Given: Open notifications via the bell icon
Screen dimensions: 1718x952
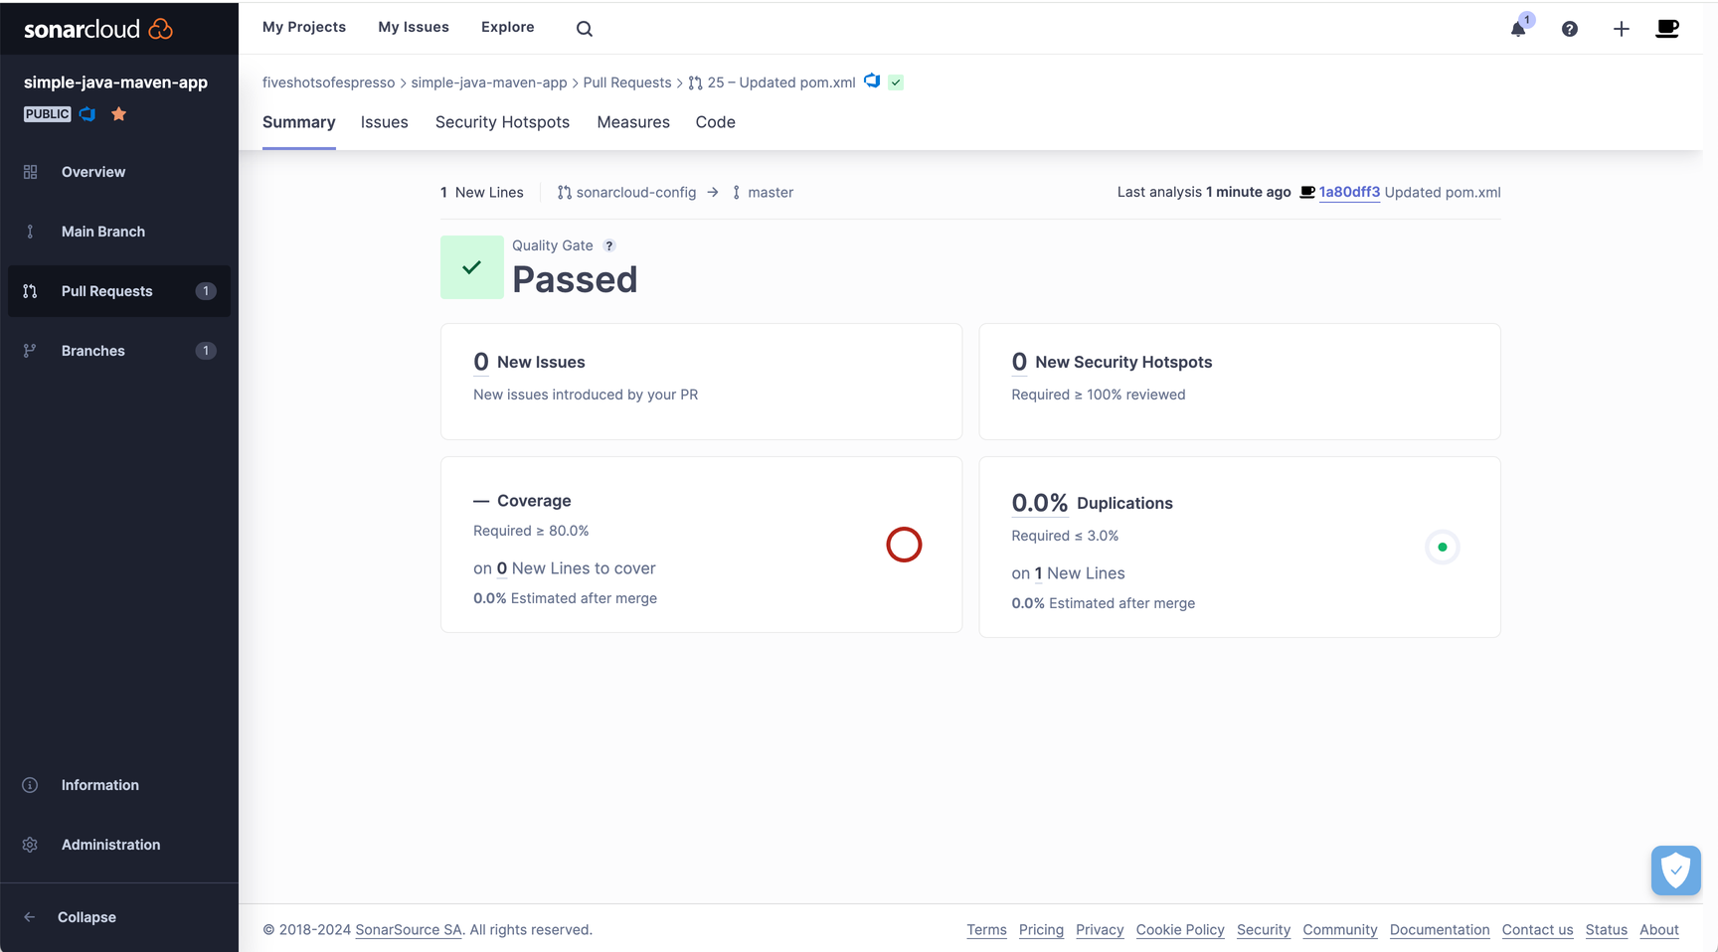Looking at the screenshot, I should point(1517,29).
